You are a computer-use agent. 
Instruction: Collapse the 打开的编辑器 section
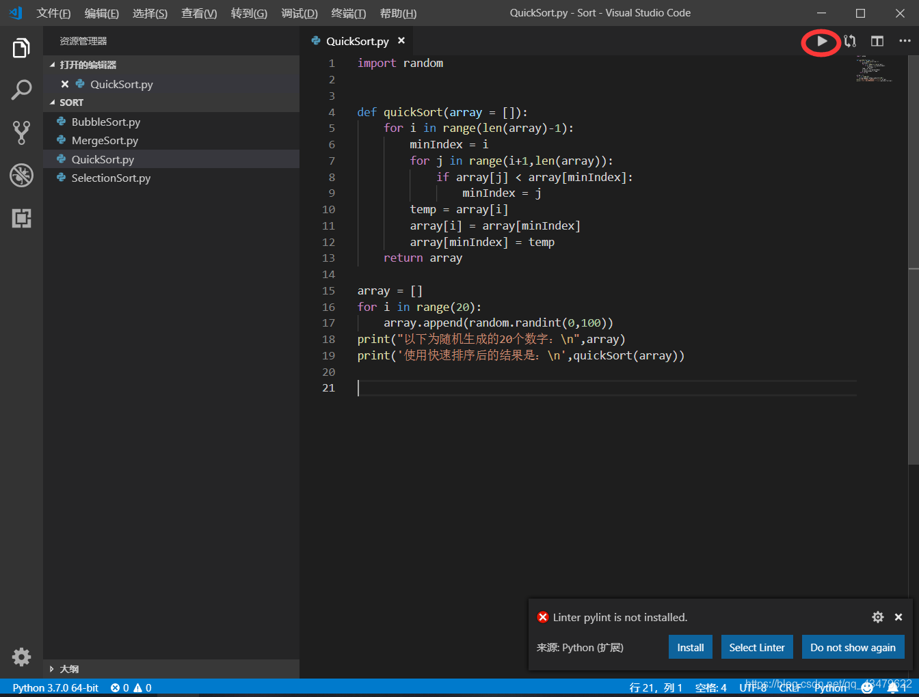(x=54, y=64)
